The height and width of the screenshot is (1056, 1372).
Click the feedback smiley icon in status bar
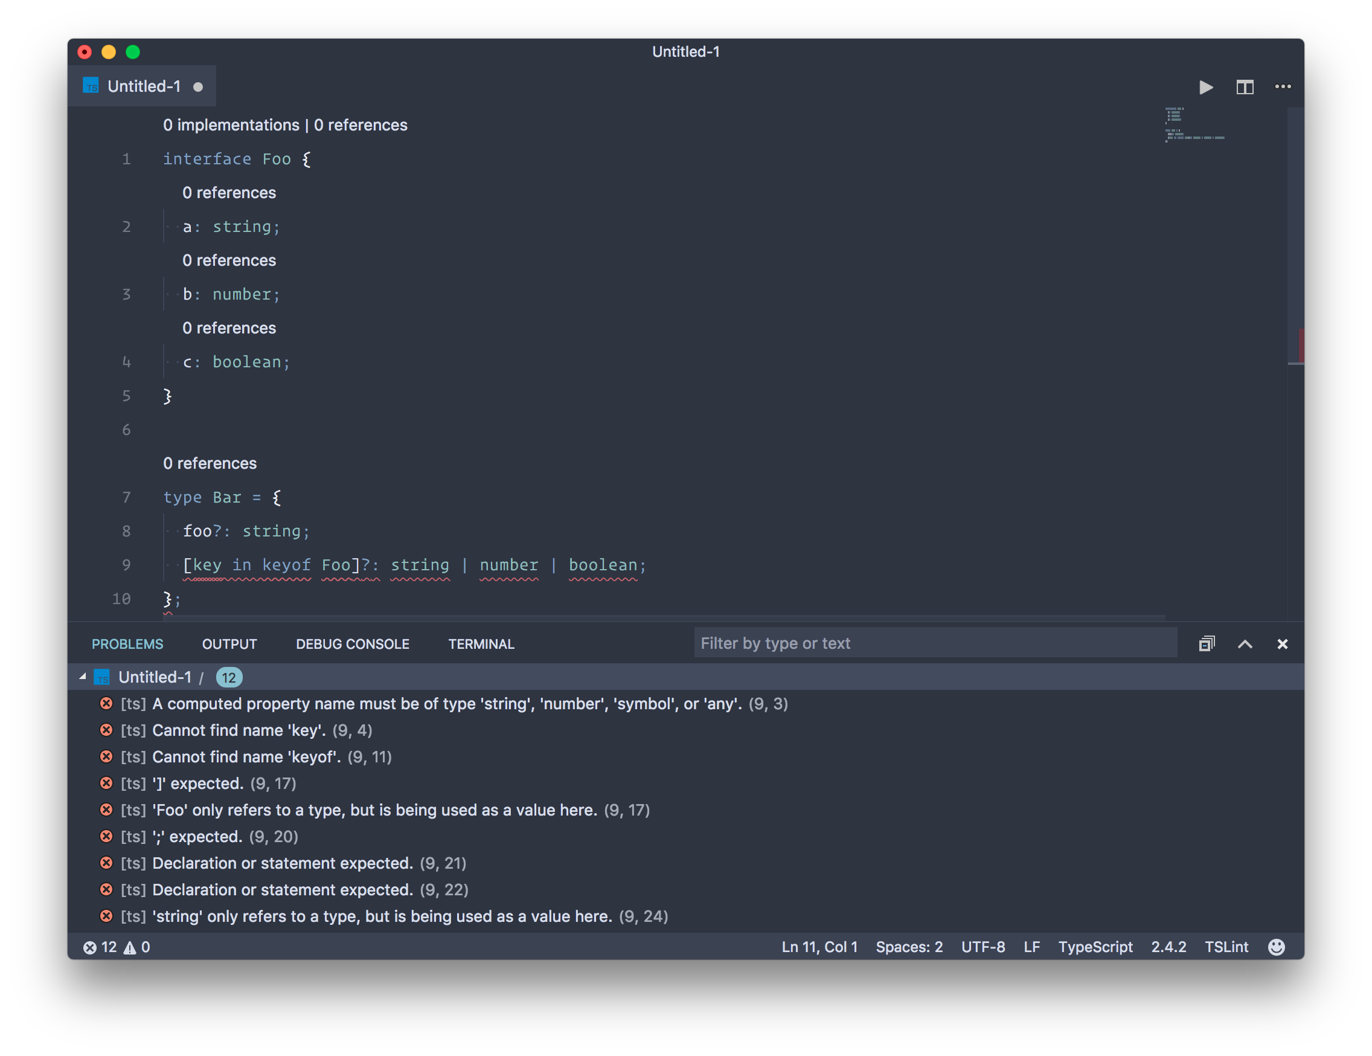click(1276, 947)
